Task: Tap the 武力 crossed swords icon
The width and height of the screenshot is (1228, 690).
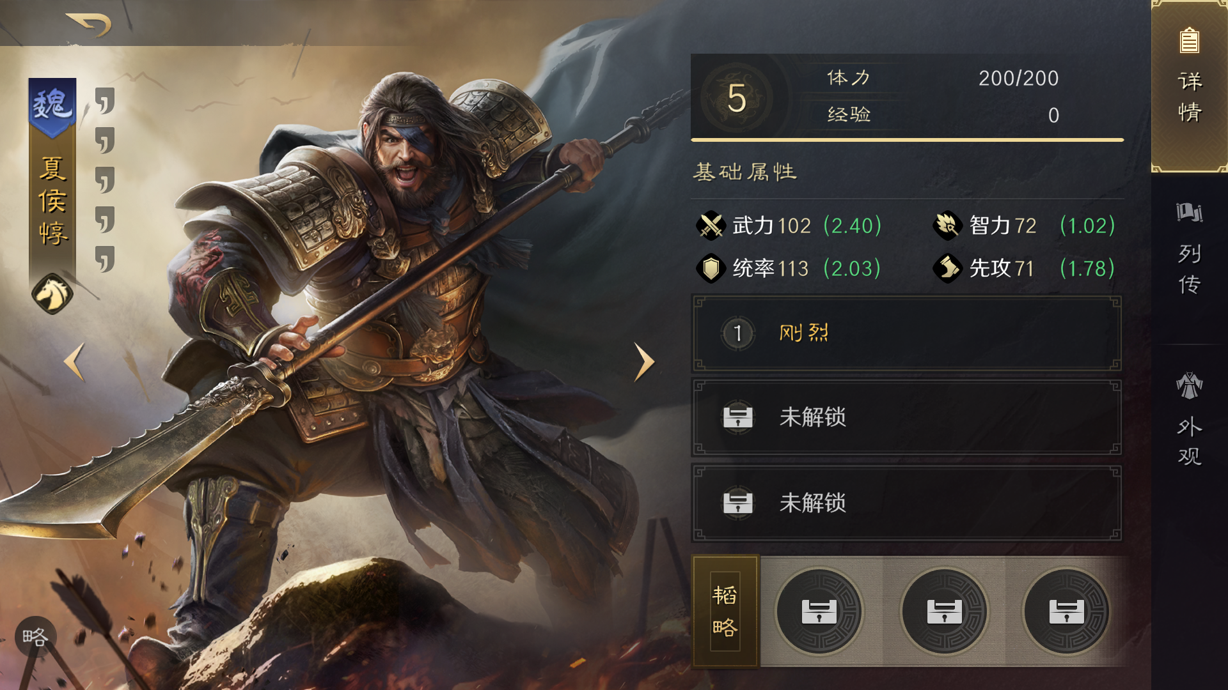Action: click(711, 226)
